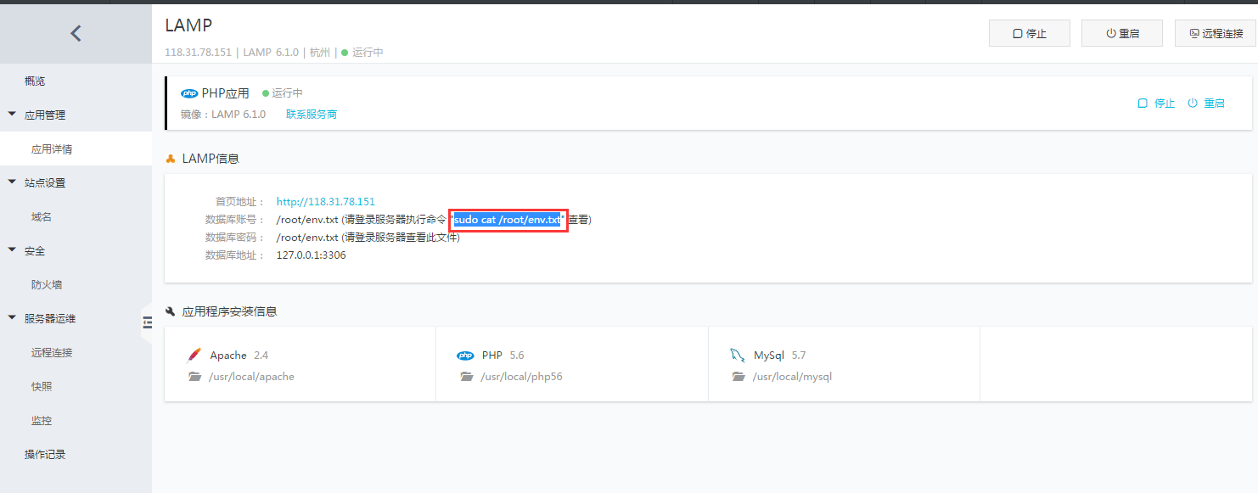1258x493 pixels.
Task: Open 域名 under 站点设置
Action: 42,217
